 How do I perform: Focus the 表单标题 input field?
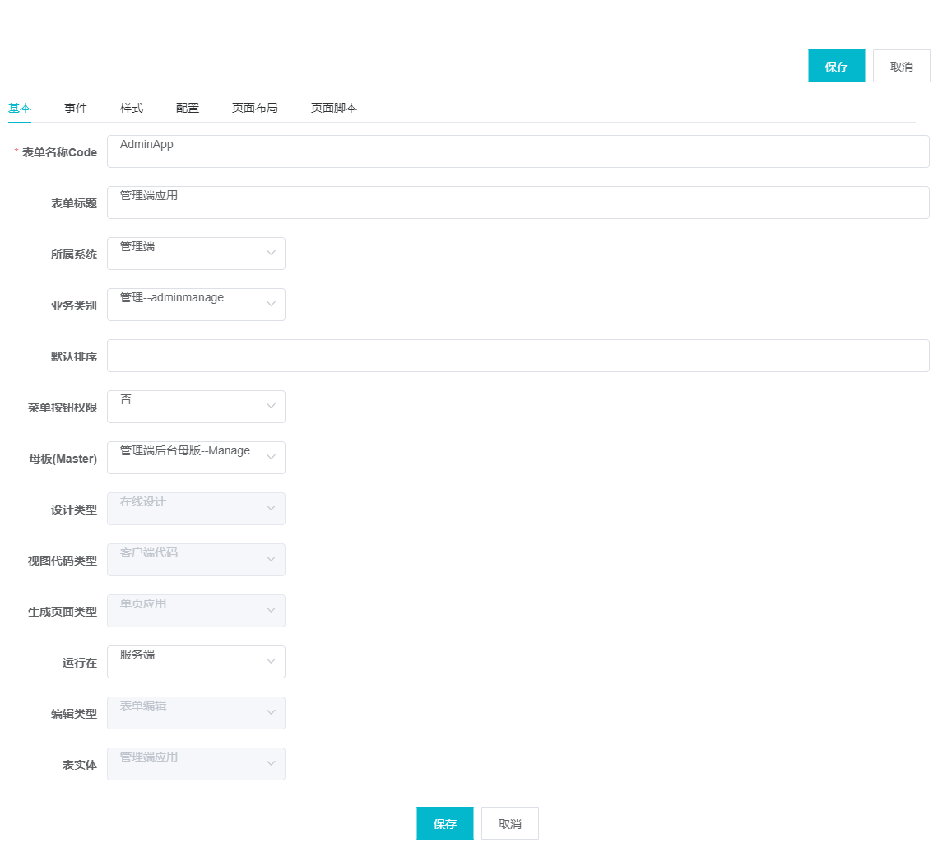(x=518, y=203)
